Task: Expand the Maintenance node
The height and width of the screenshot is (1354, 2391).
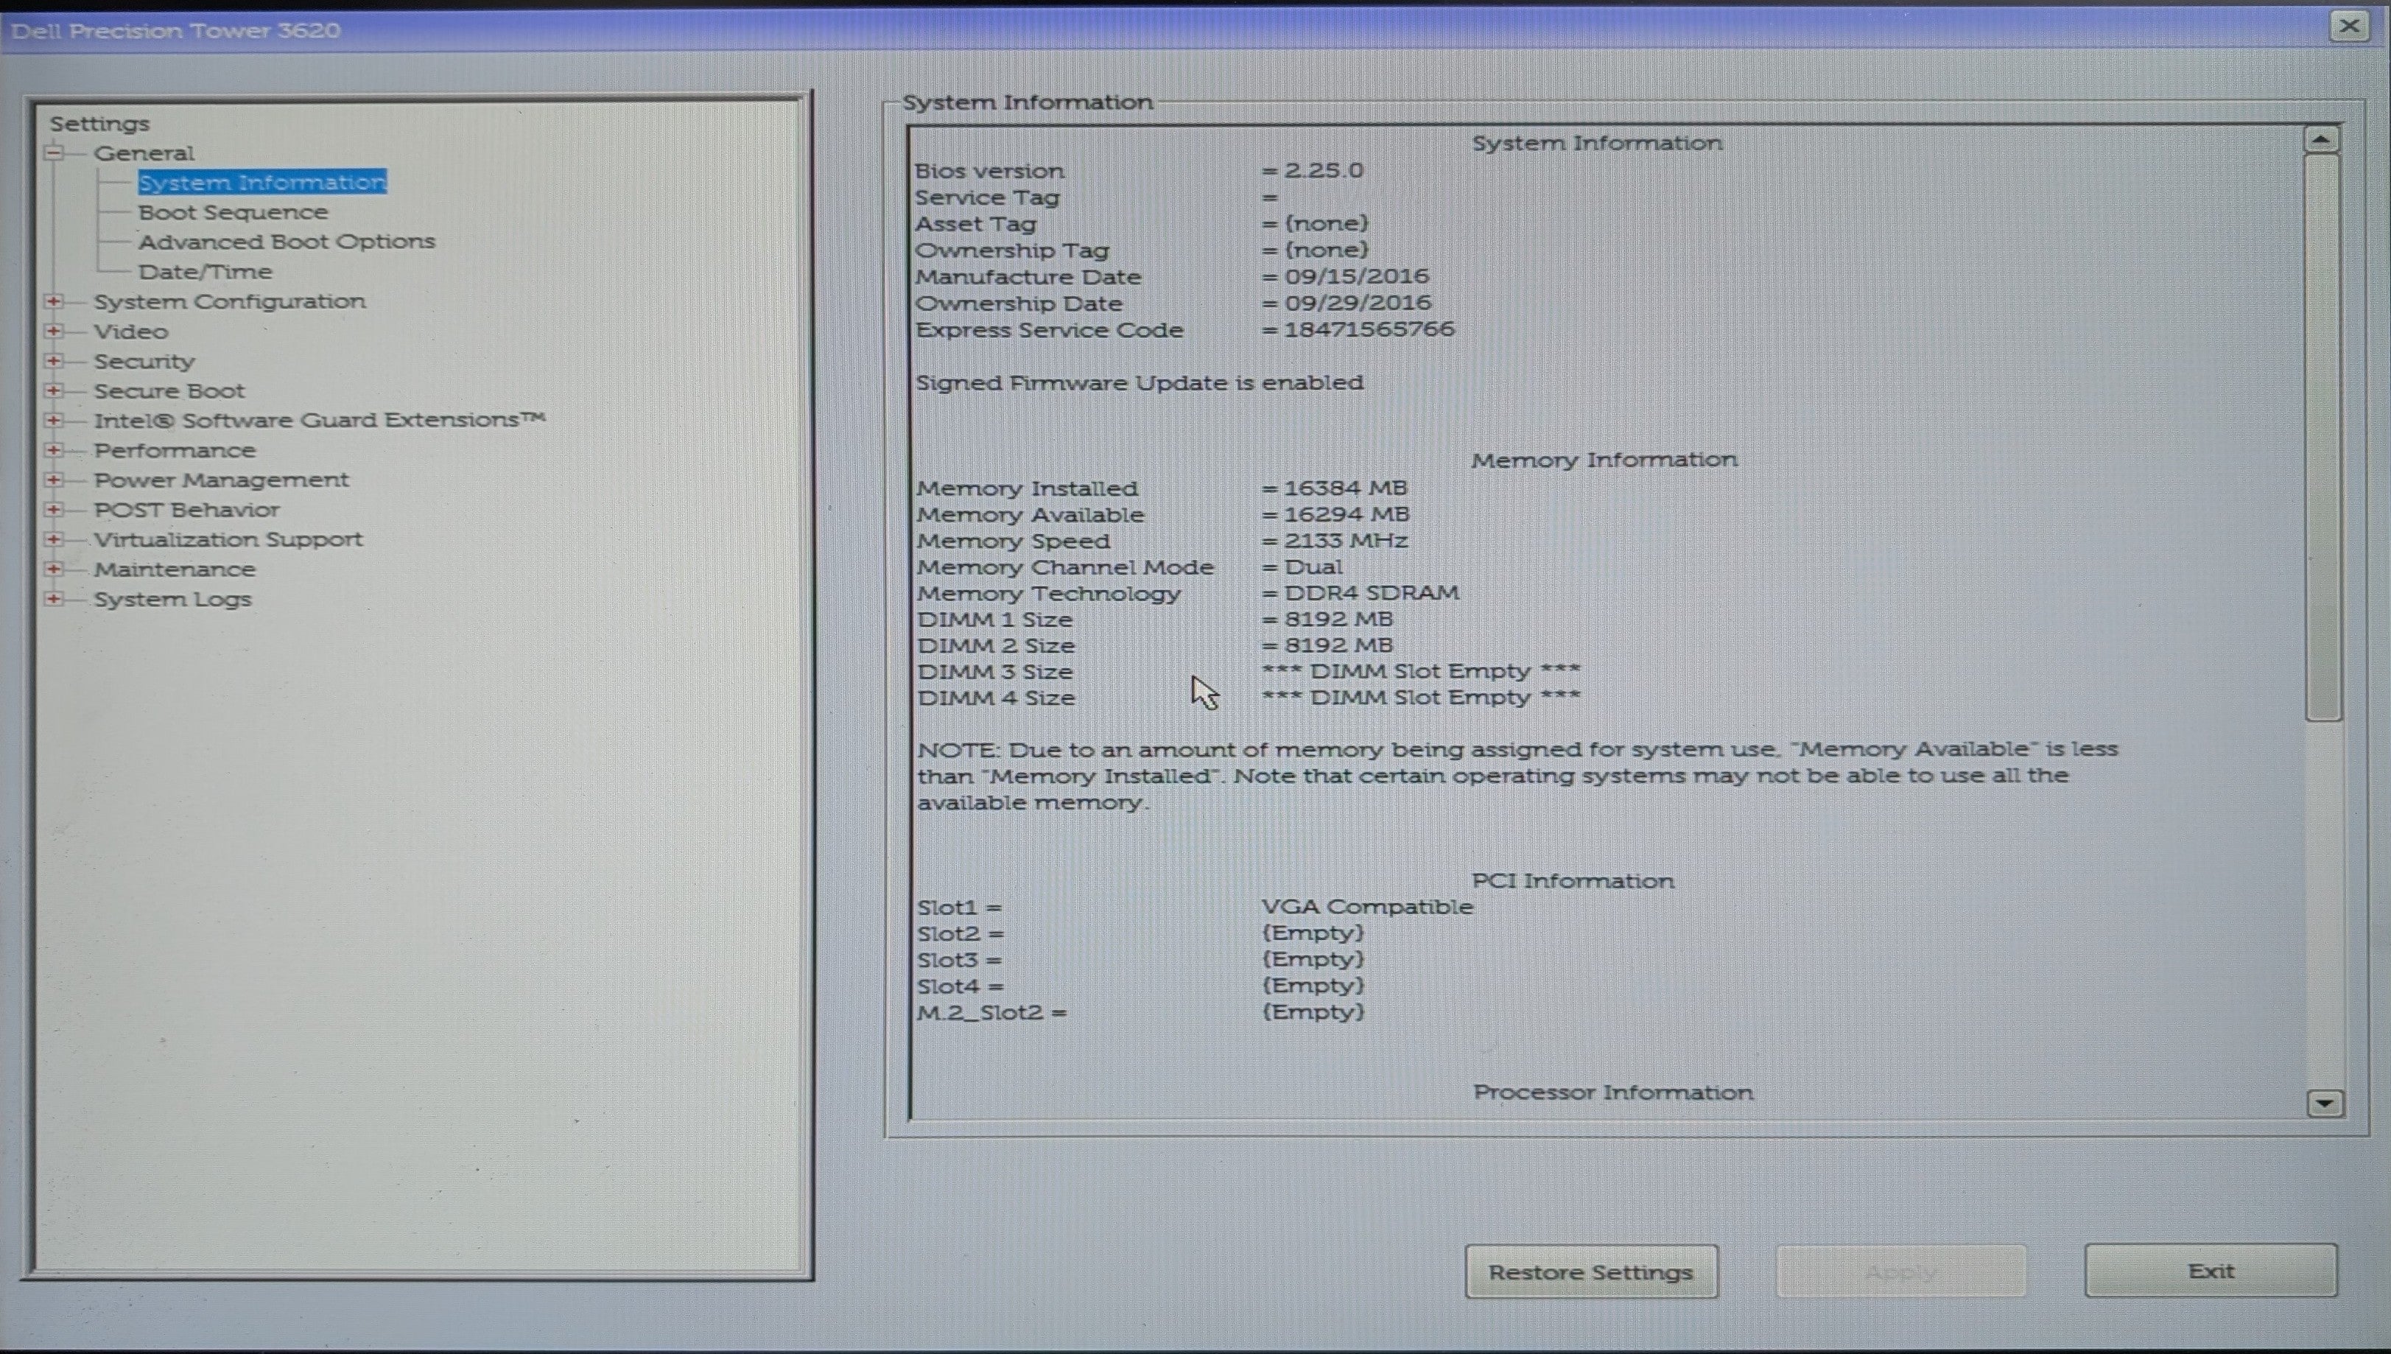Action: [x=54, y=569]
